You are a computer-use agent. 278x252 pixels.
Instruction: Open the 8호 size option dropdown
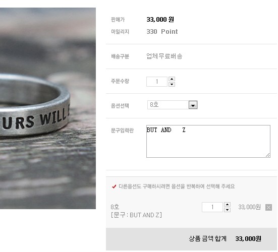tap(193, 105)
